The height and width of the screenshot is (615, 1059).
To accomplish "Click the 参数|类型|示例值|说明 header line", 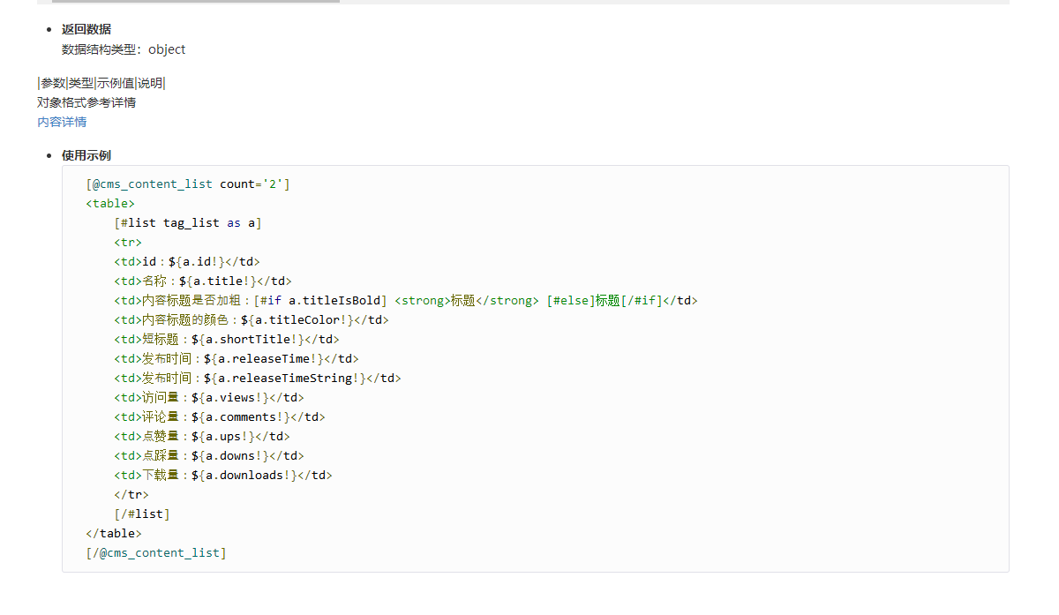I will (x=101, y=83).
